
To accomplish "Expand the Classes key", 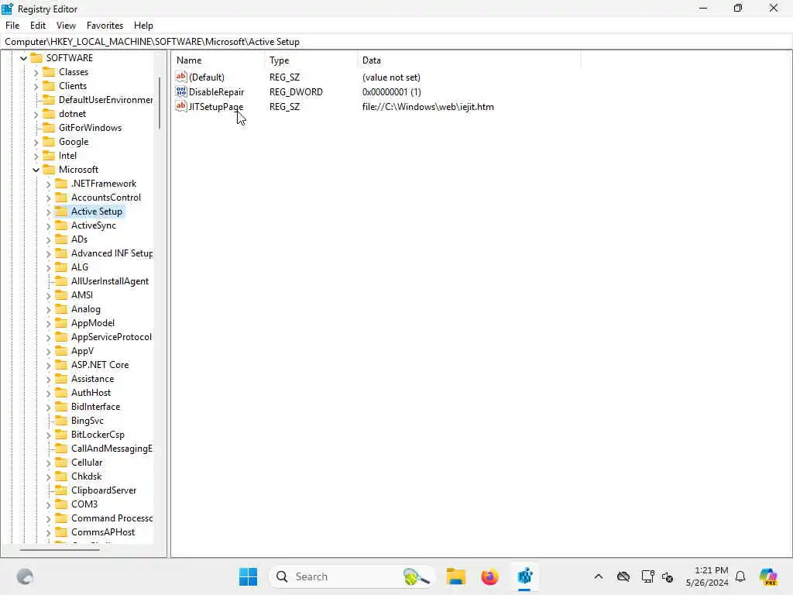I will (x=36, y=72).
